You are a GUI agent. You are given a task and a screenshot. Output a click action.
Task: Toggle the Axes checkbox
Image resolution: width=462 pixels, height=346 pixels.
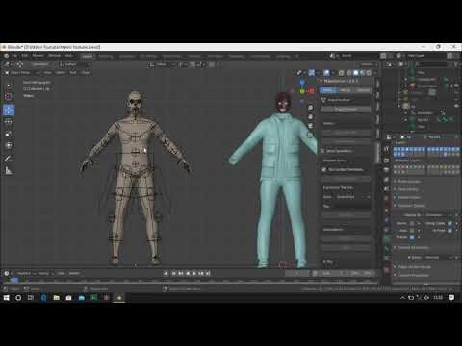pos(412,230)
